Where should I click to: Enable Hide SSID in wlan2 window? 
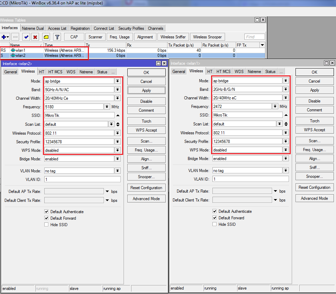46,224
